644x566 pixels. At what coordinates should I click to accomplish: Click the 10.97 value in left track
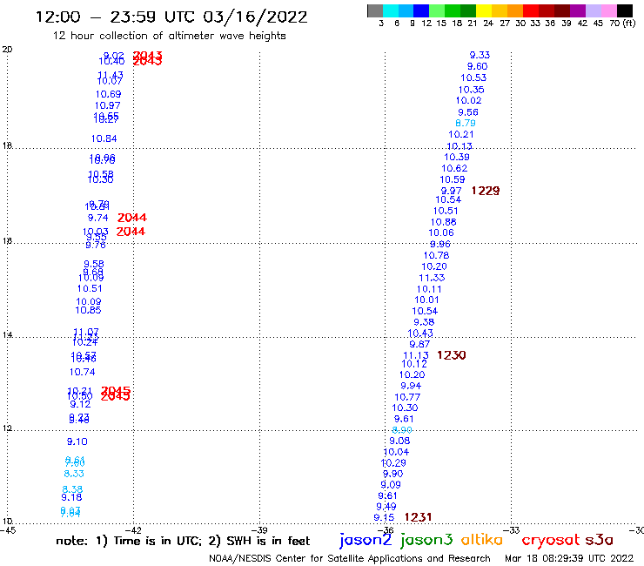click(x=108, y=105)
